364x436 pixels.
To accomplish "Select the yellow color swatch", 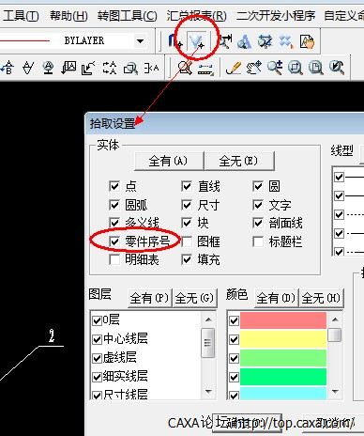I will (x=283, y=339).
